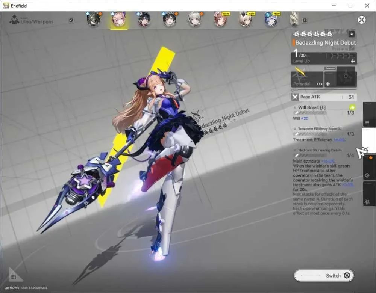Open the diamond icon sidebar tab
The image size is (376, 293).
(x=367, y=175)
